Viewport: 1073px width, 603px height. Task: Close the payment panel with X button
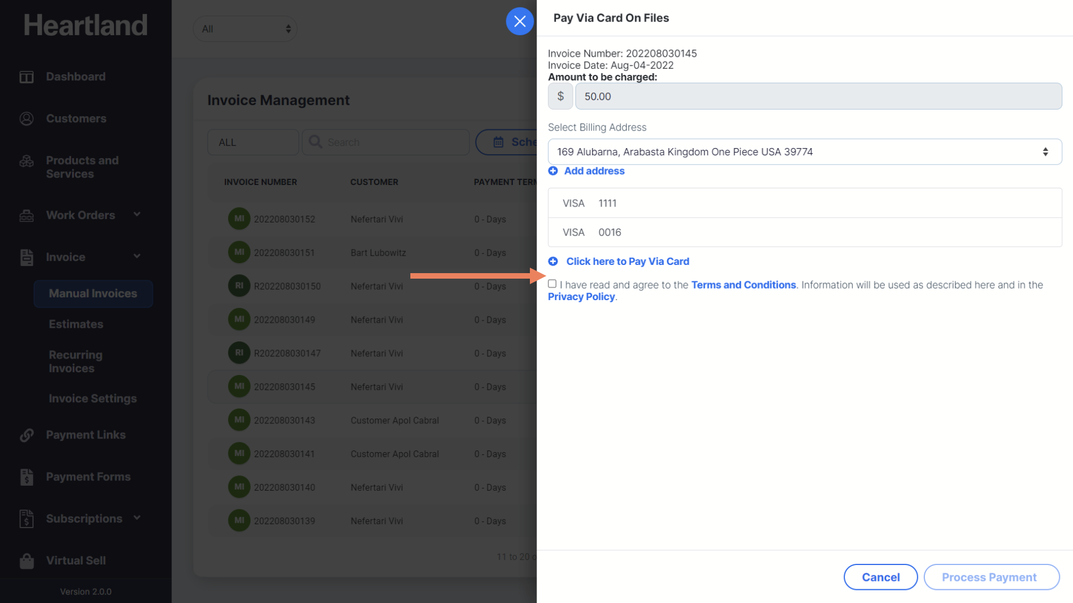(519, 21)
